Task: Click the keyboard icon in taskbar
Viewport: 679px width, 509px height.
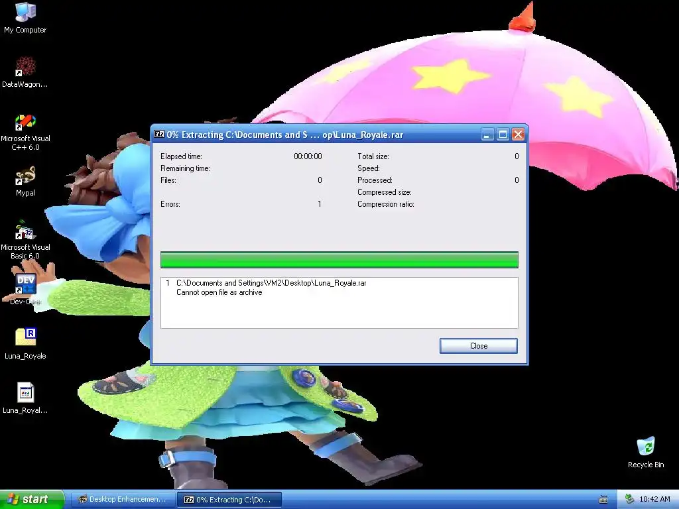Action: pos(603,500)
